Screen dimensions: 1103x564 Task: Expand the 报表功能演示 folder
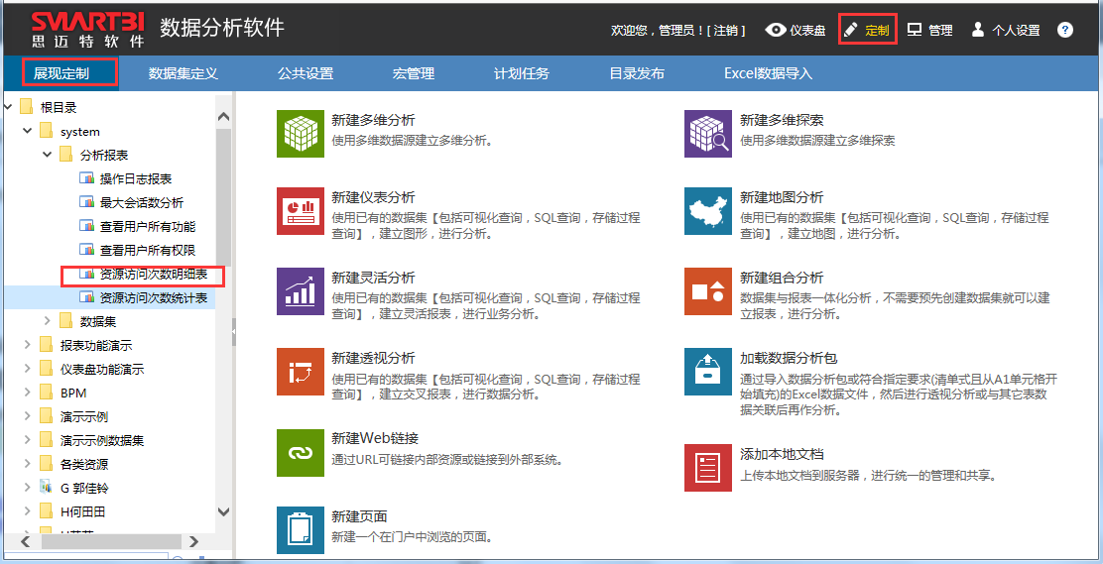pyautogui.click(x=28, y=345)
